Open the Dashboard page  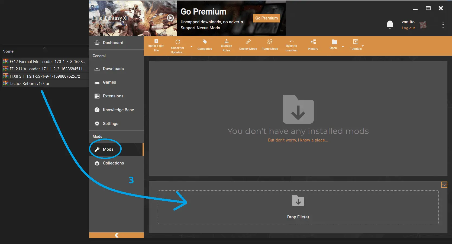116,43
